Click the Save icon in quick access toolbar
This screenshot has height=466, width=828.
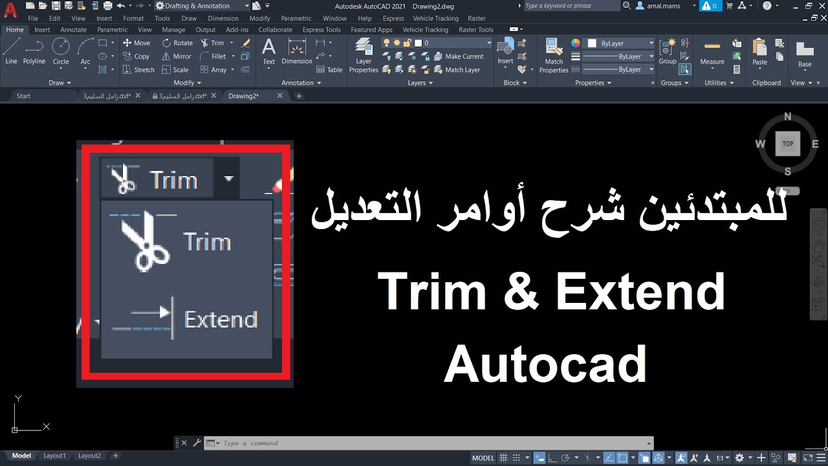coord(57,6)
